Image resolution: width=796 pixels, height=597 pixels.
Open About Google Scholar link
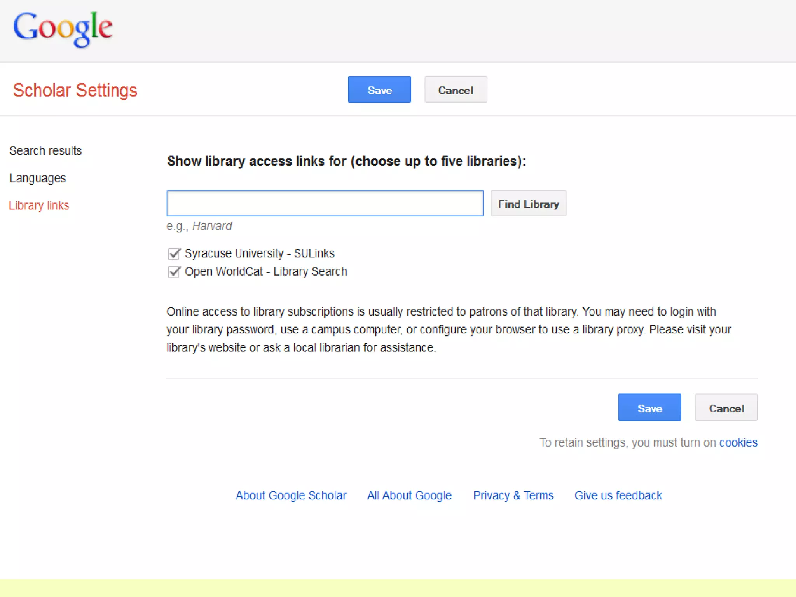[x=291, y=496]
